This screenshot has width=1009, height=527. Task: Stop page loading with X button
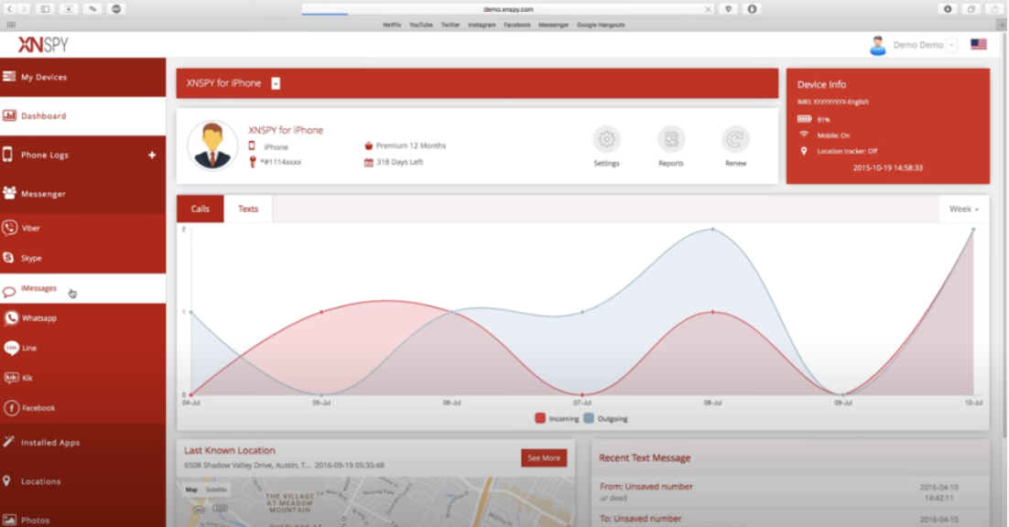click(708, 9)
